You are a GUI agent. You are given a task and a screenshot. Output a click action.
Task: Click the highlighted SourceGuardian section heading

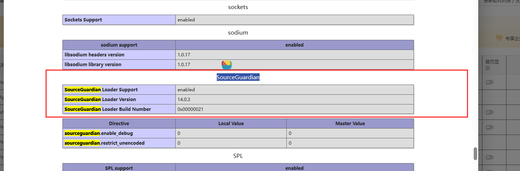pos(238,77)
